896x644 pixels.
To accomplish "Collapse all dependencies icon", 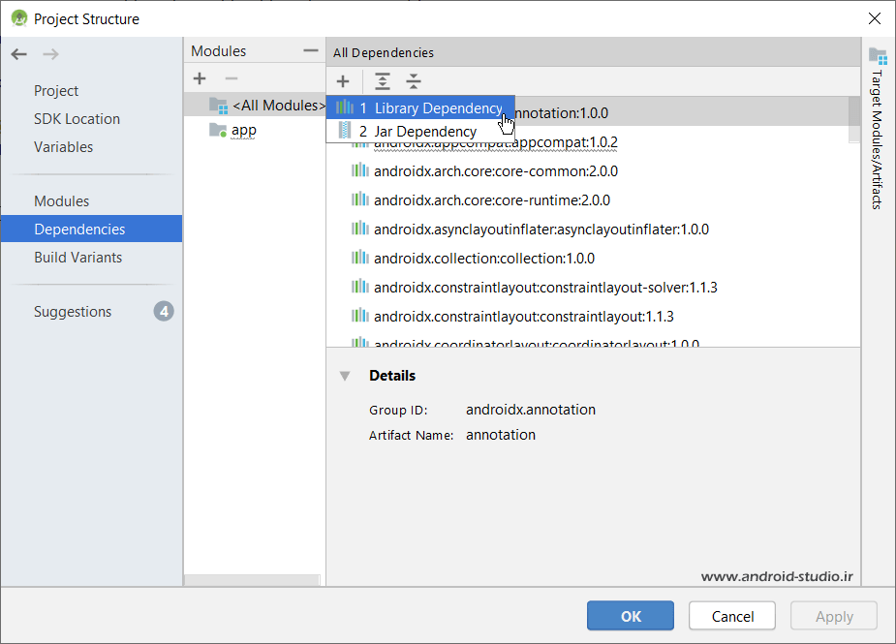I will click(x=414, y=81).
